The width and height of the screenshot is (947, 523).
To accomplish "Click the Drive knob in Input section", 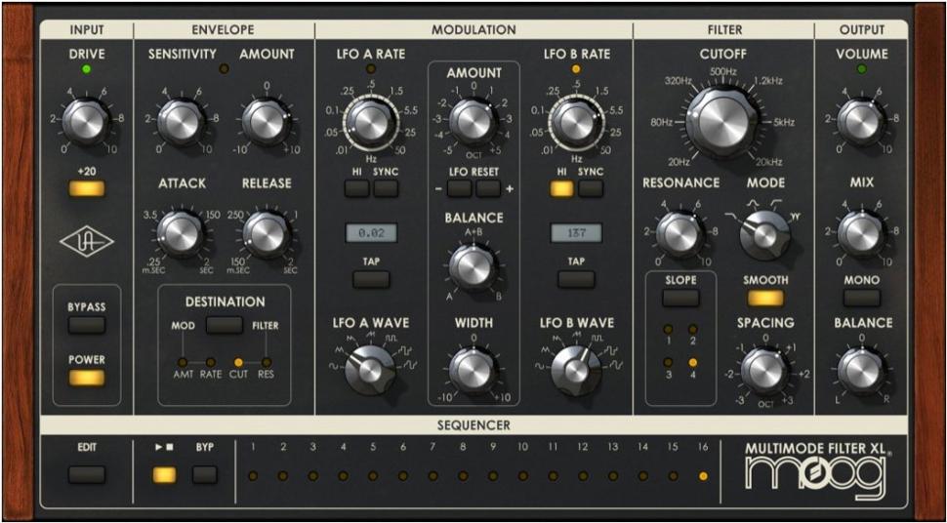I will pyautogui.click(x=86, y=121).
